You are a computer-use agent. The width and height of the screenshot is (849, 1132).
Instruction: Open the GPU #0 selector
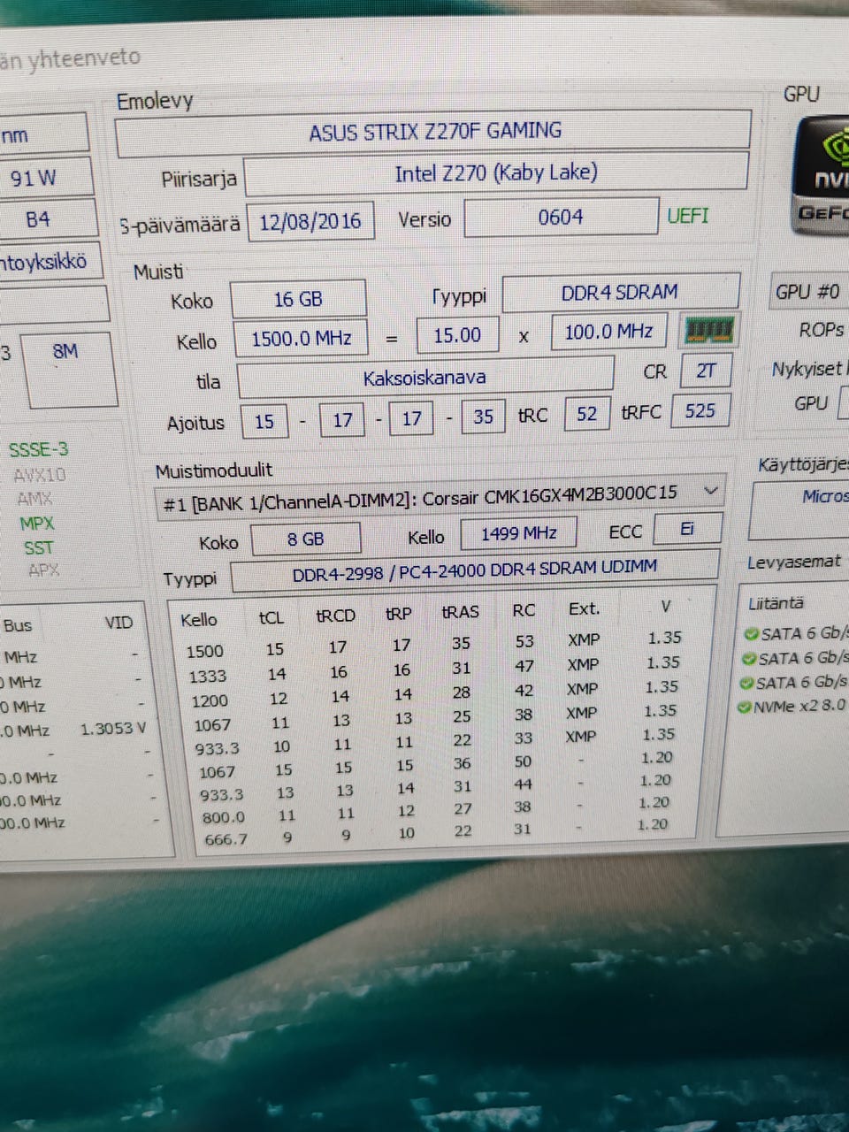pos(809,291)
